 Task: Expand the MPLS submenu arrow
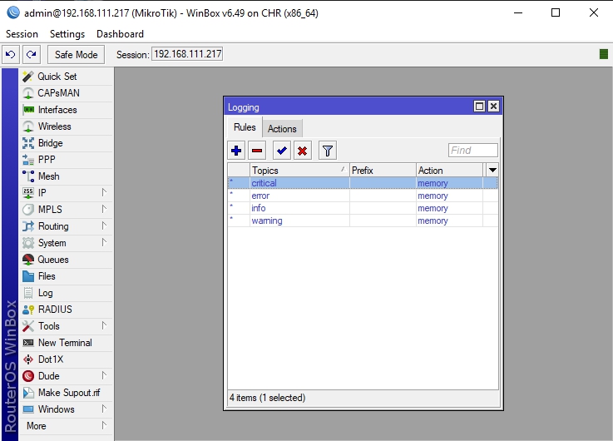[104, 209]
